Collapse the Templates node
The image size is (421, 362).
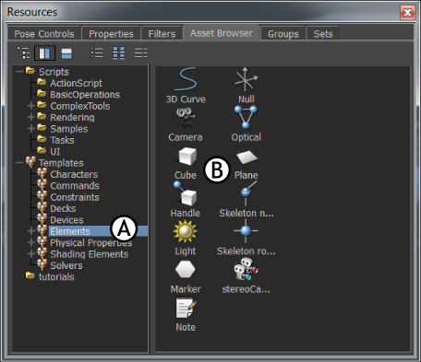(x=19, y=163)
